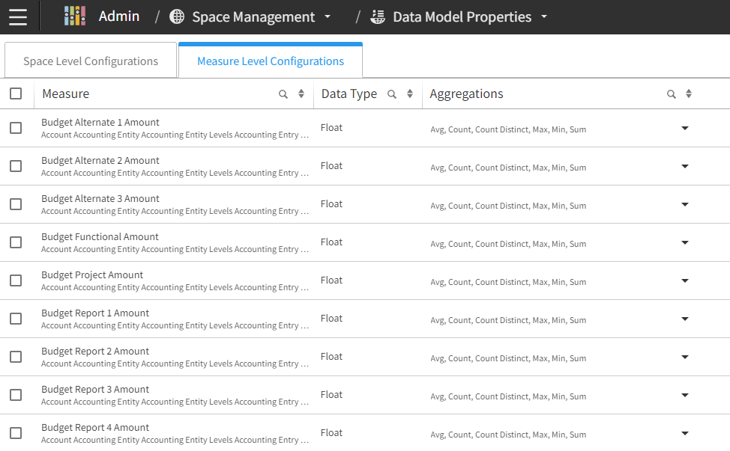The height and width of the screenshot is (451, 730).
Task: Search the Measure column
Action: [283, 94]
